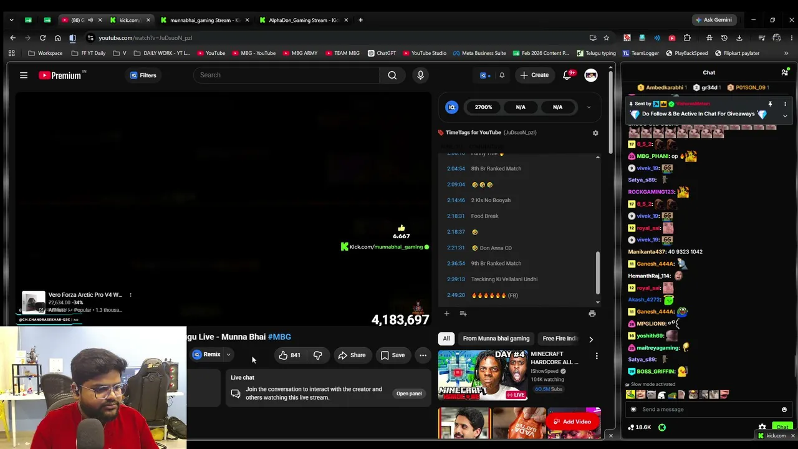
Task: Toggle the vidIQ bell next to Create
Action: coord(502,75)
